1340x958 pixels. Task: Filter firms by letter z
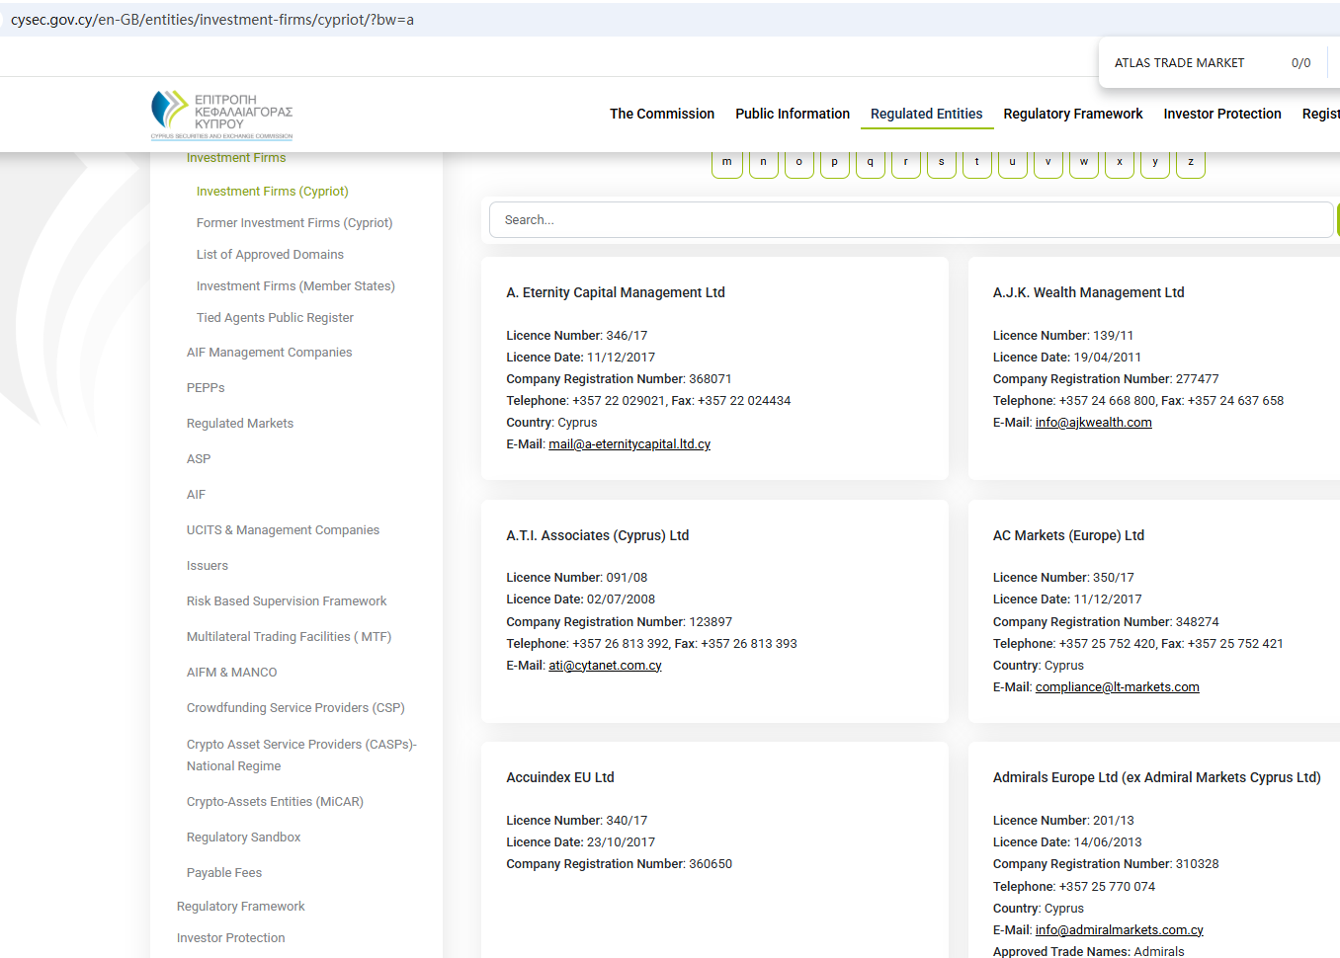(x=1190, y=163)
